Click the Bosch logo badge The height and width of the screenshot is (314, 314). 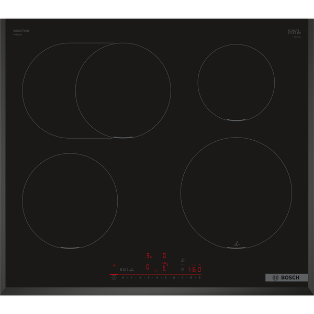click(x=286, y=277)
